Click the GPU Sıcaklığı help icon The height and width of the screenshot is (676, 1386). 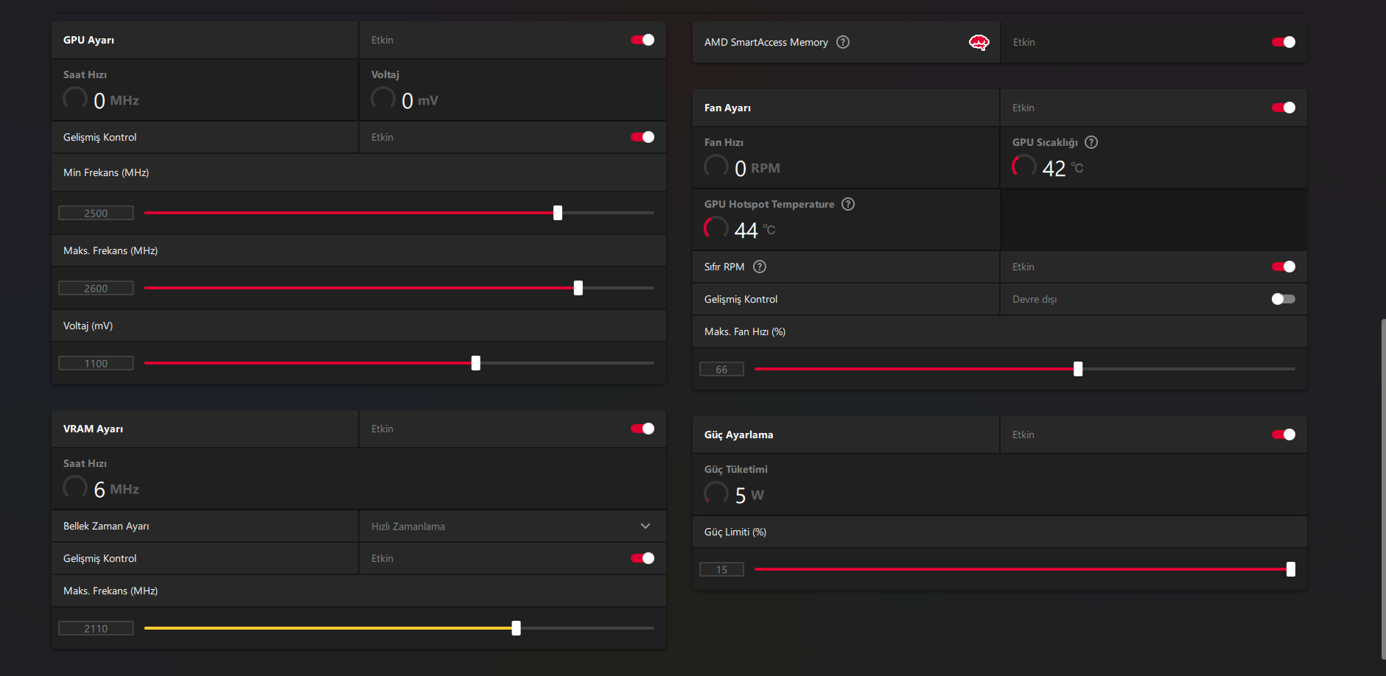click(x=1091, y=142)
